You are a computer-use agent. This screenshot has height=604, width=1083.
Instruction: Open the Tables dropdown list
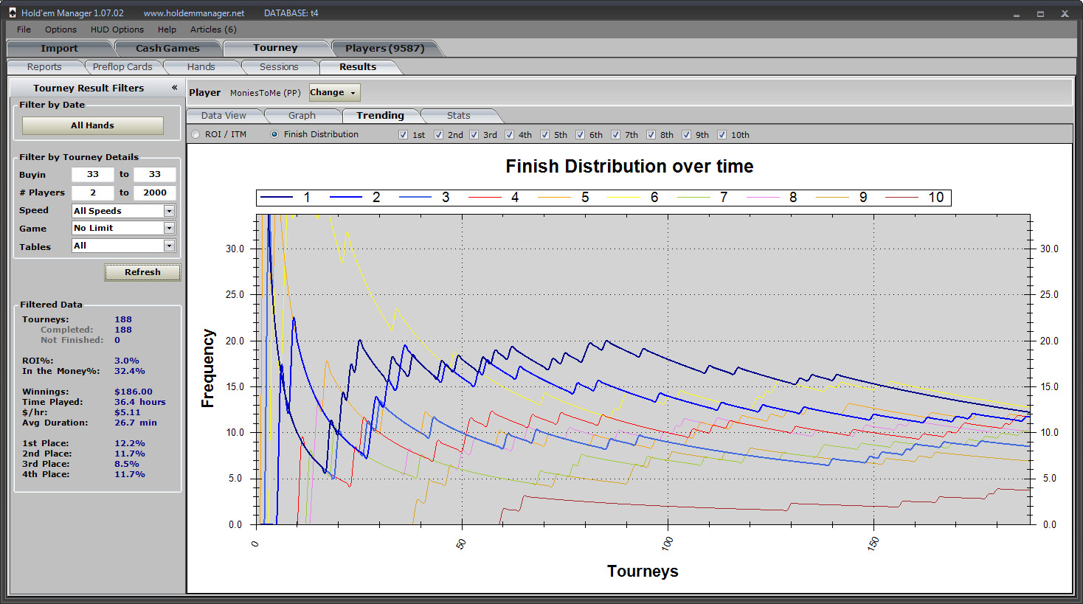click(x=169, y=246)
